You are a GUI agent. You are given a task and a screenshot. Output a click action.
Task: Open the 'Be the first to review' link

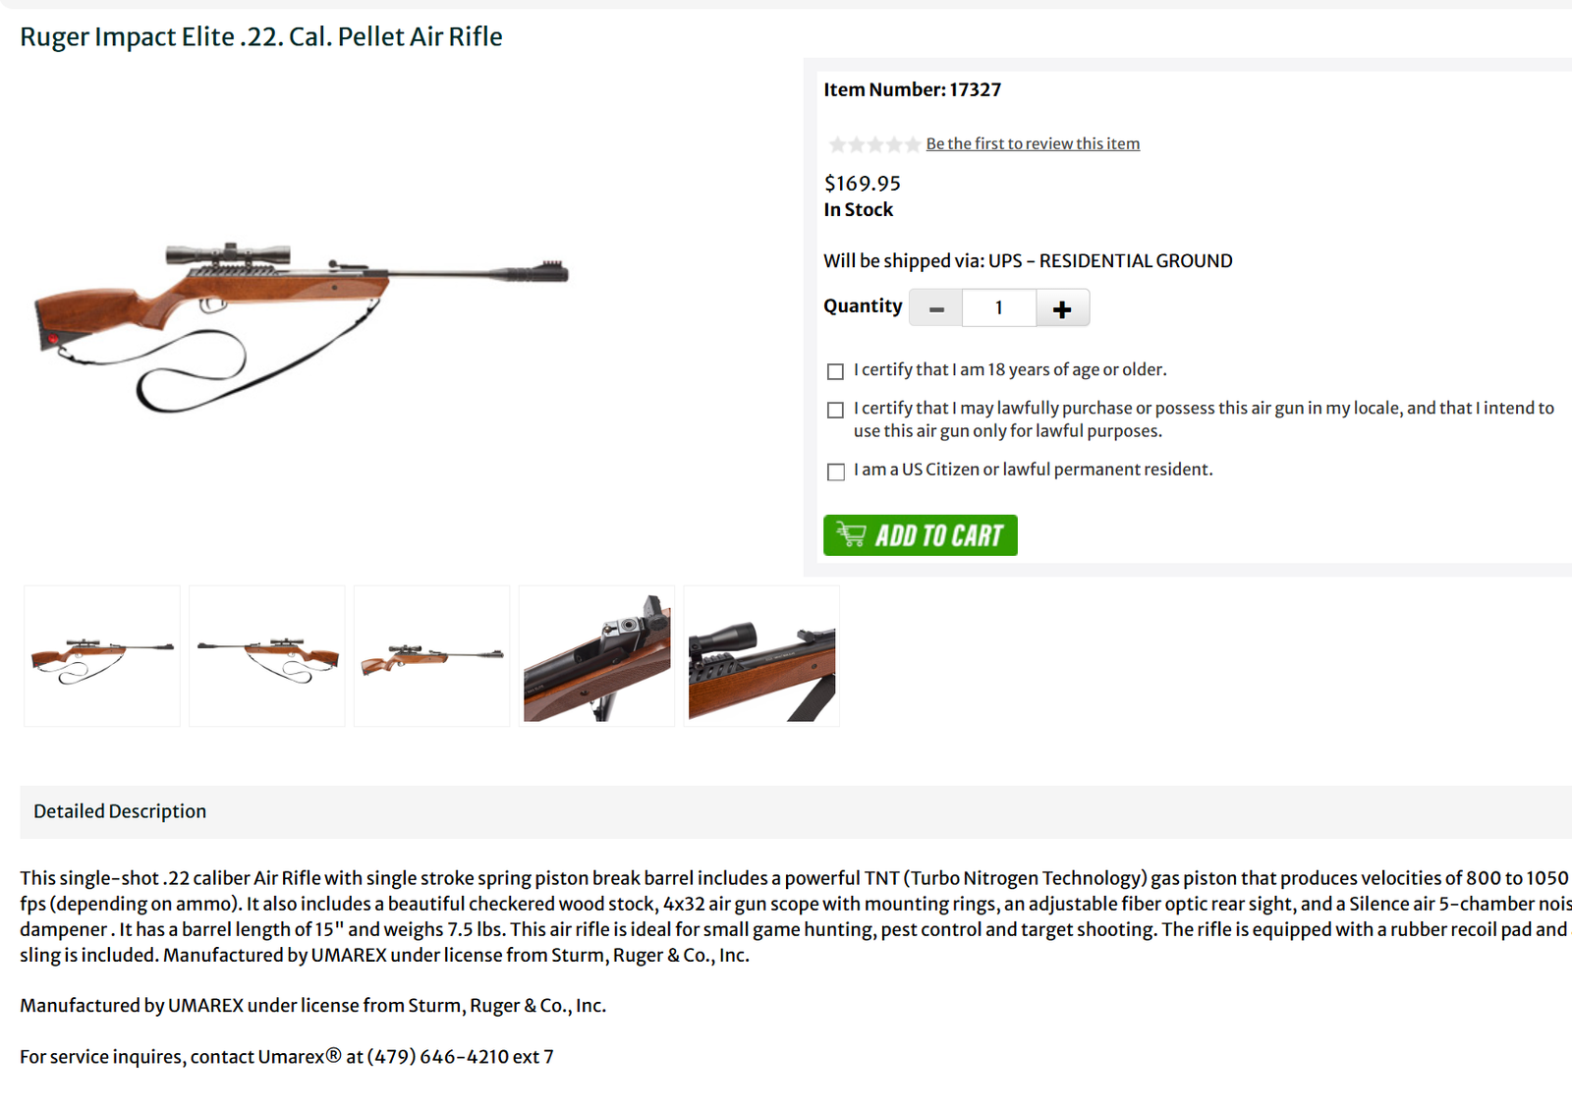1033,144
